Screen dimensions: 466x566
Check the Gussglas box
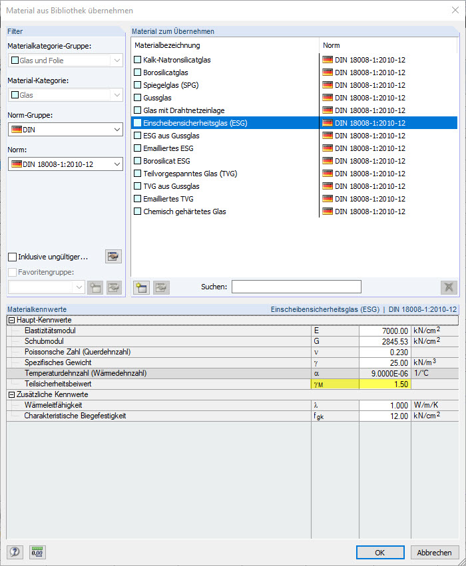click(137, 98)
